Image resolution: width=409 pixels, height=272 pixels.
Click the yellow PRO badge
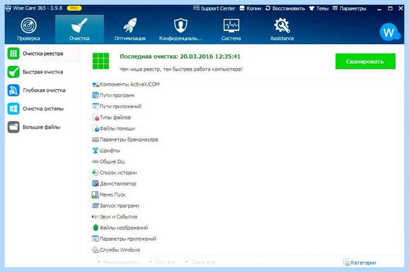point(74,8)
